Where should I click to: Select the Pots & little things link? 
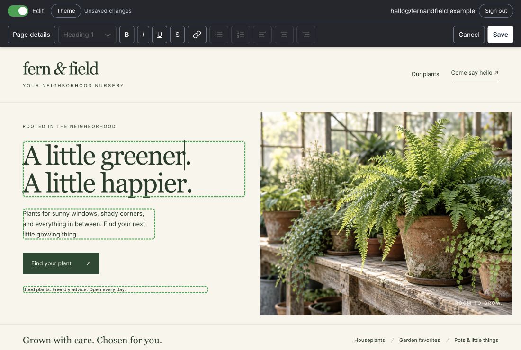[x=476, y=340]
